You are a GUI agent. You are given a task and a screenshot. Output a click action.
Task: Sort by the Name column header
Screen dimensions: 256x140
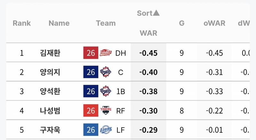pos(59,23)
